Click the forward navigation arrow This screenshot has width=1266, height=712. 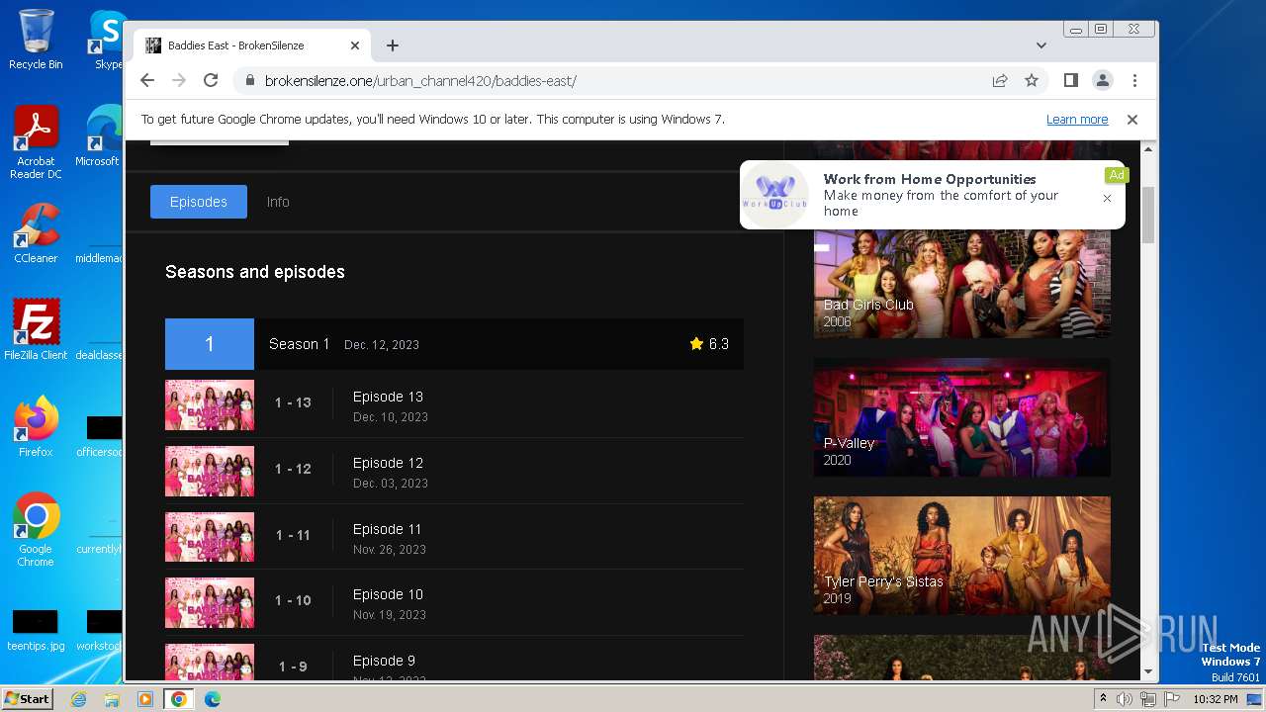[179, 80]
